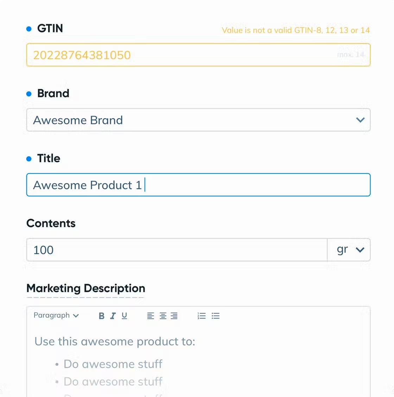Open the Paragraph style dropdown
Viewport: 394px width, 397px height.
[56, 315]
